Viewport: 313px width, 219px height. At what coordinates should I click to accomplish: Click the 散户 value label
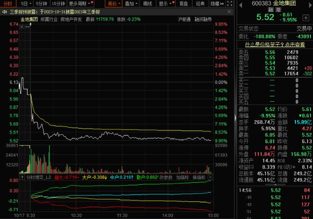[x=148, y=177]
